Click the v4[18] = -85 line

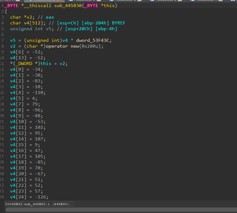28,162
